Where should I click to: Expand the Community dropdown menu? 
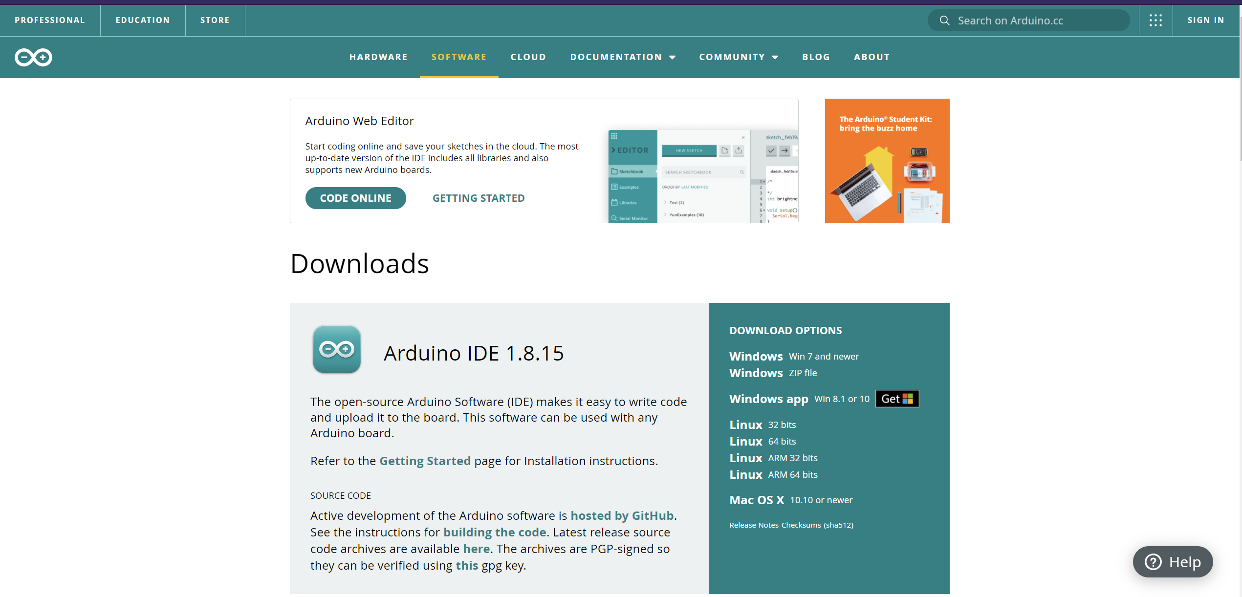point(738,57)
